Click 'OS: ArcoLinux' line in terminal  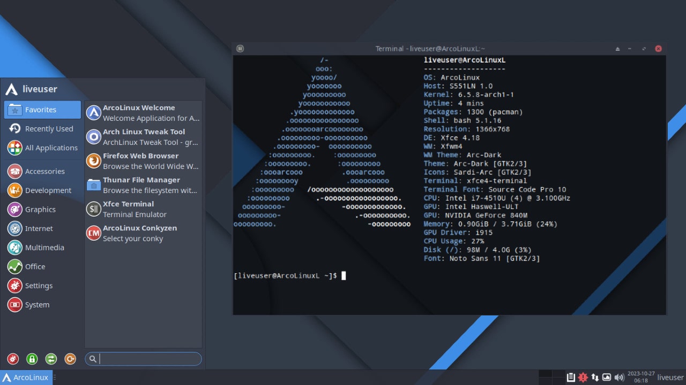[x=452, y=78]
